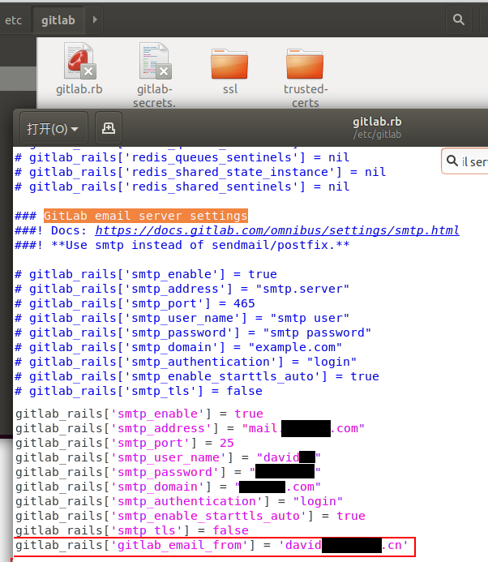Click commented line smtp_port = 465
Image resolution: width=488 pixels, height=562 pixels.
pyautogui.click(x=135, y=303)
